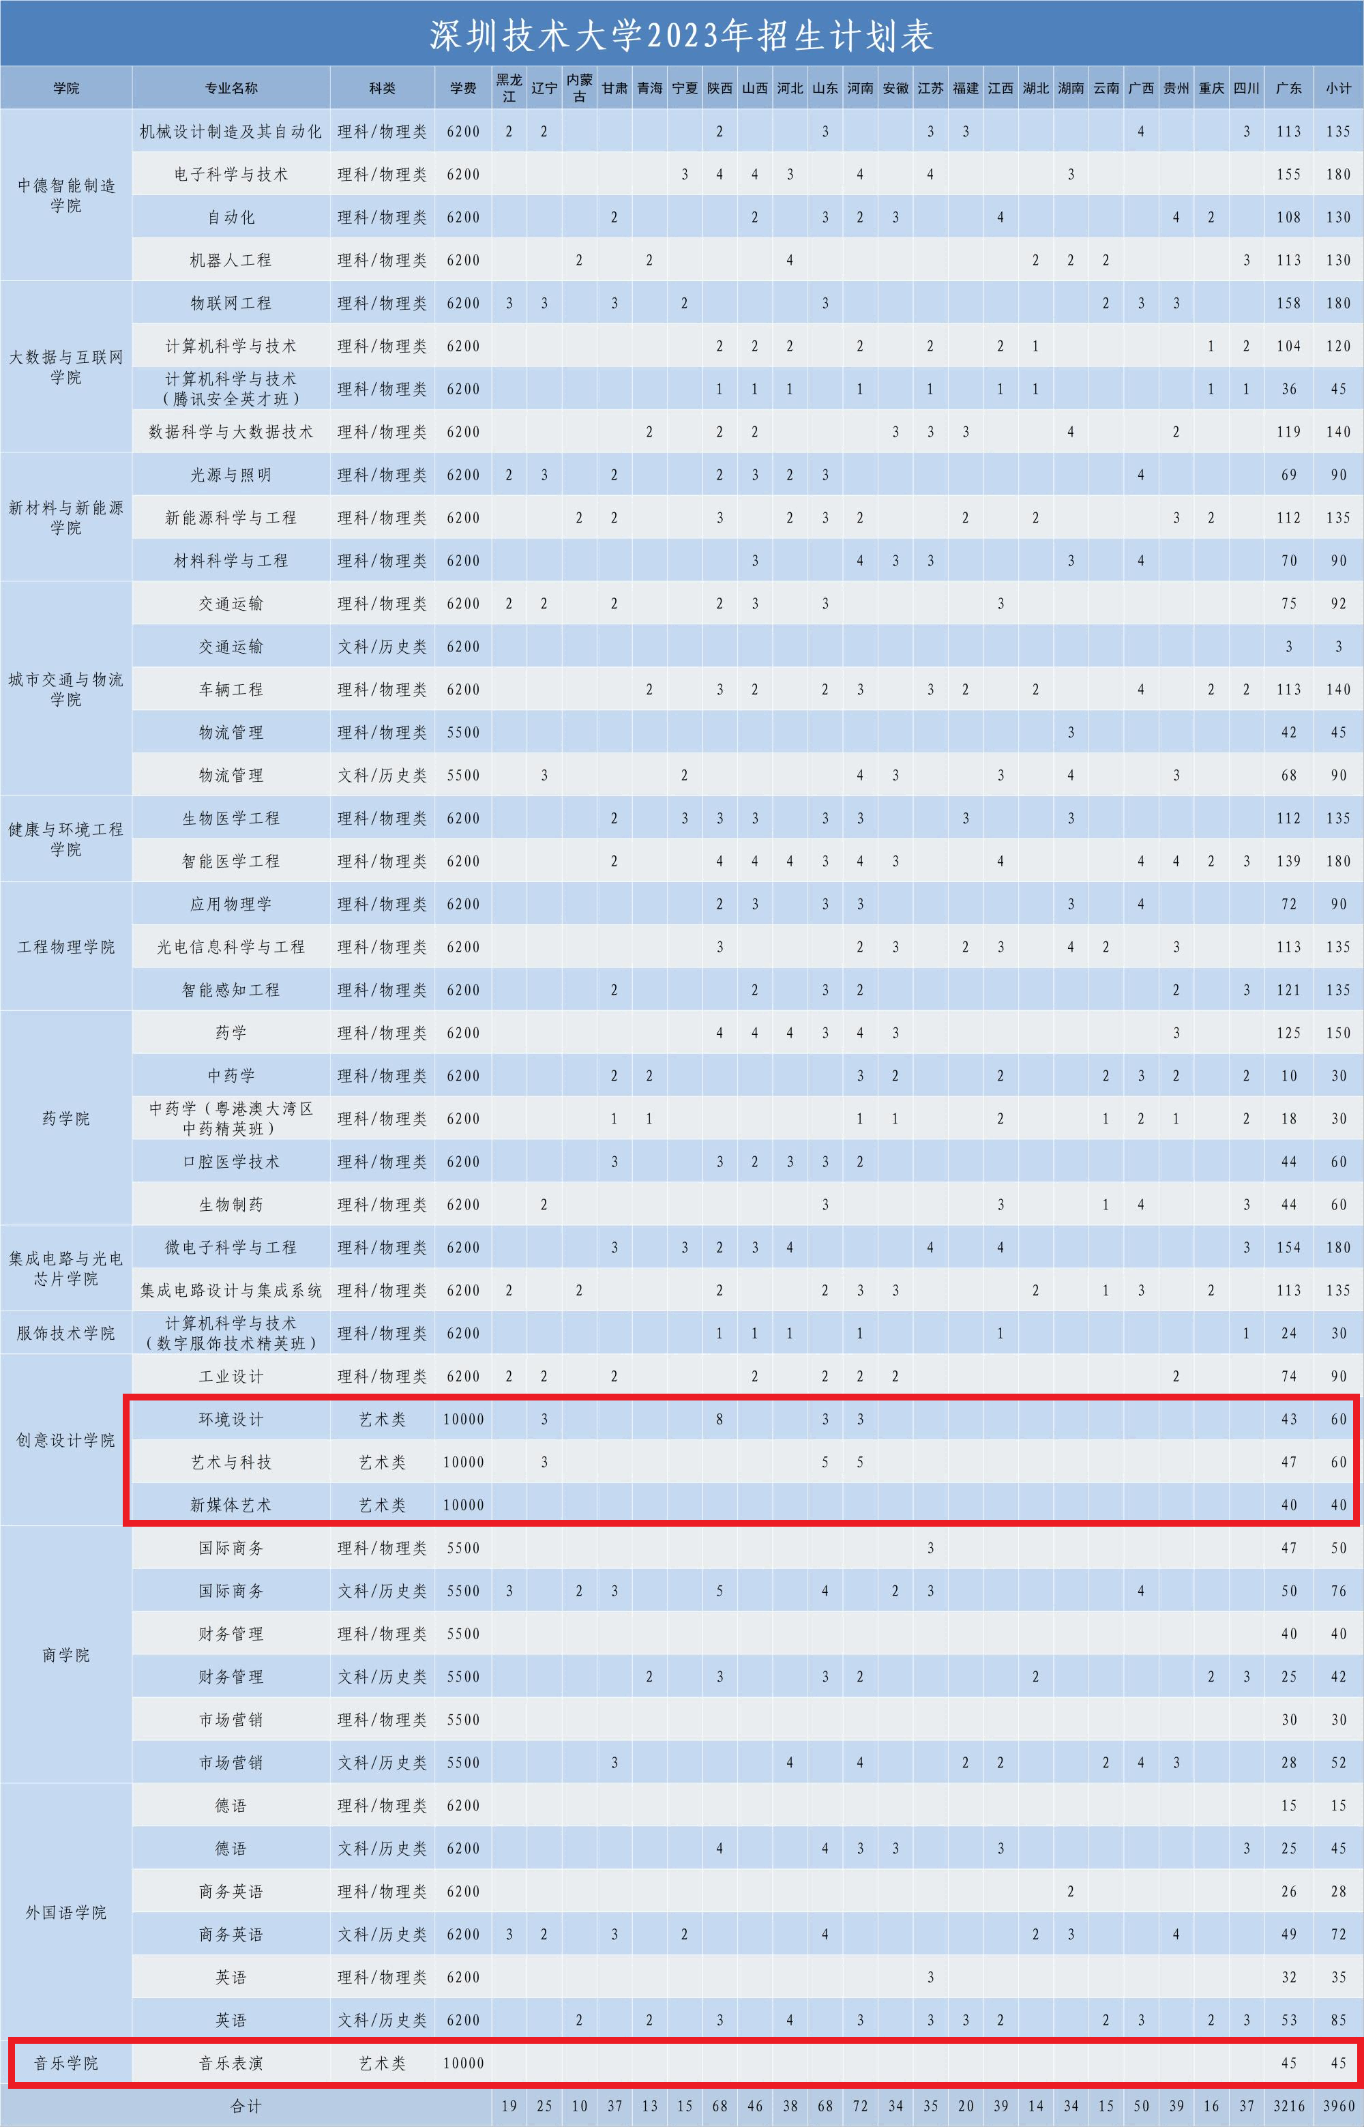Click the major 智能感知工程

point(231,990)
